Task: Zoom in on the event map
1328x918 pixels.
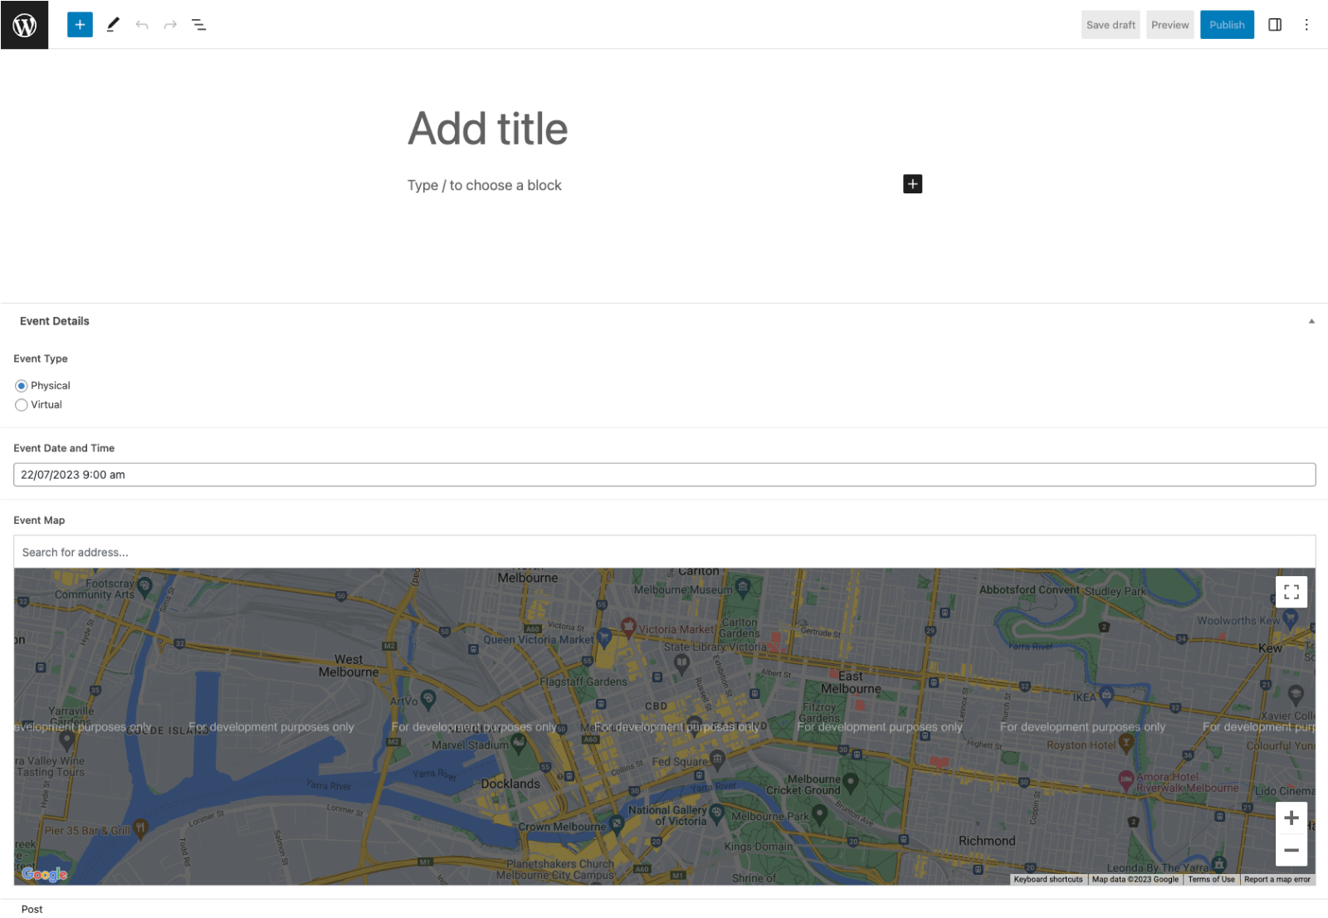Action: [x=1291, y=818]
